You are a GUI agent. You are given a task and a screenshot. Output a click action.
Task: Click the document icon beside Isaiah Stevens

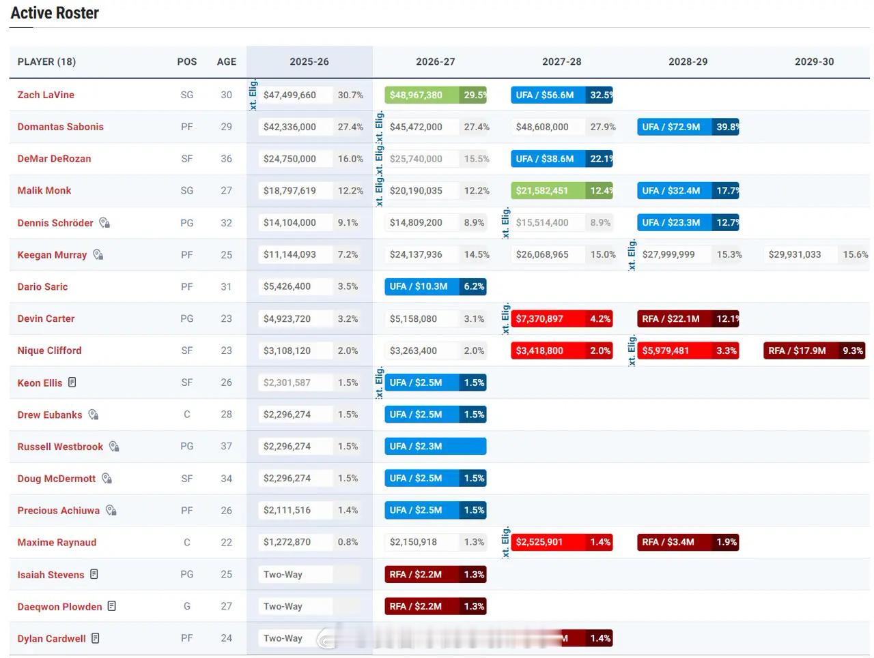(x=94, y=574)
